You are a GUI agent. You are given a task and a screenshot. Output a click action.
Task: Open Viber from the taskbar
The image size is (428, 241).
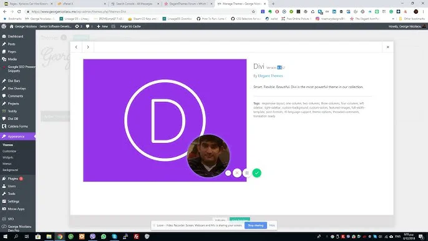pyautogui.click(x=92, y=237)
